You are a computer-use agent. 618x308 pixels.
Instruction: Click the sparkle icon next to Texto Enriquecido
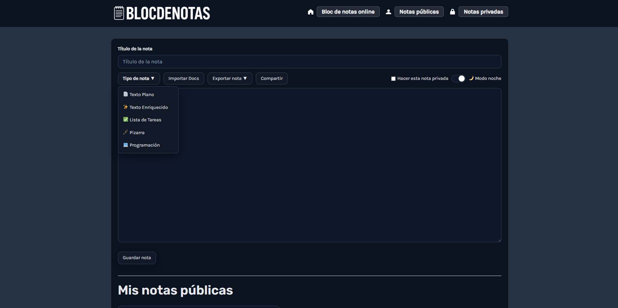(x=126, y=107)
